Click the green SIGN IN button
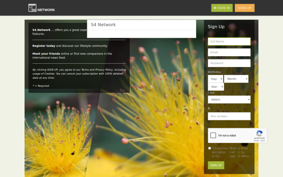Viewport: 283px width, 177px height. (222, 8)
